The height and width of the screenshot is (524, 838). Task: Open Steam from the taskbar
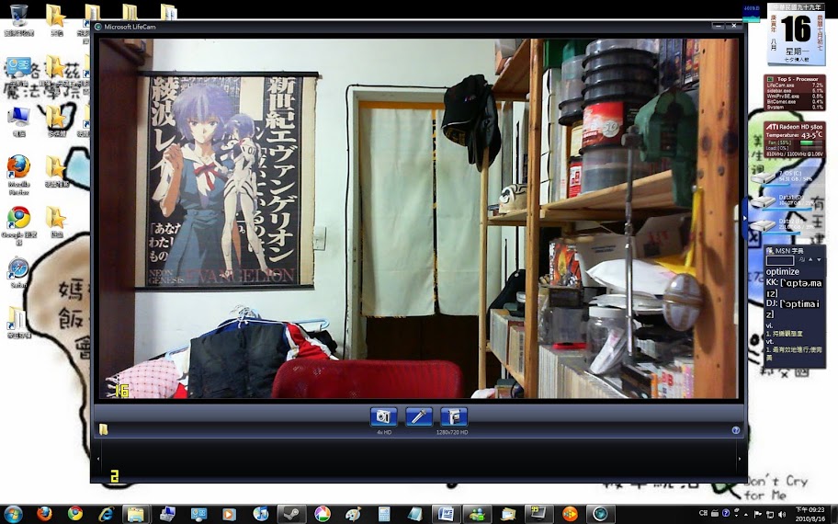291,515
